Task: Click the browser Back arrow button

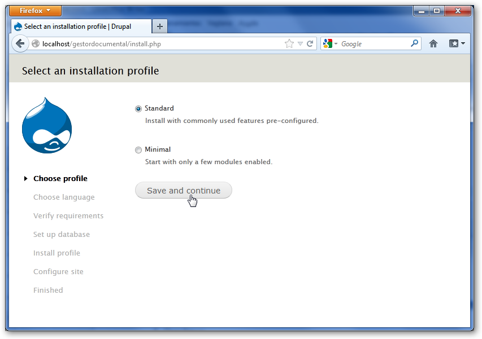Action: (x=20, y=43)
